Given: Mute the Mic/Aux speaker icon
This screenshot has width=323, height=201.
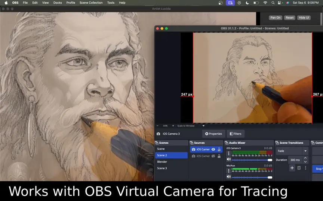Looking at the screenshot, I should point(228,176).
